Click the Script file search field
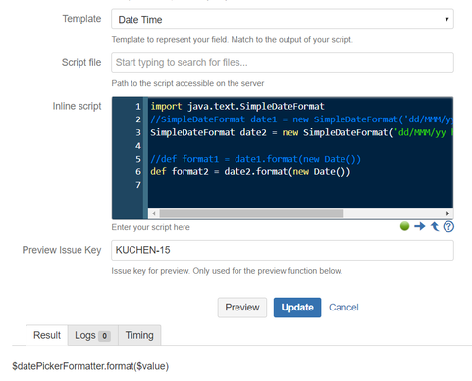This screenshot has height=381, width=472. pyautogui.click(x=283, y=63)
